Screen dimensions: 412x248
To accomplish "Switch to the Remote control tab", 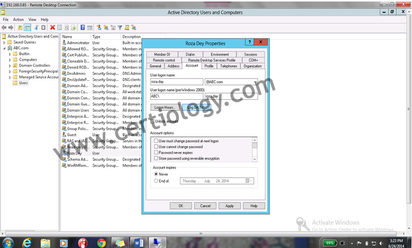I will click(164, 60).
